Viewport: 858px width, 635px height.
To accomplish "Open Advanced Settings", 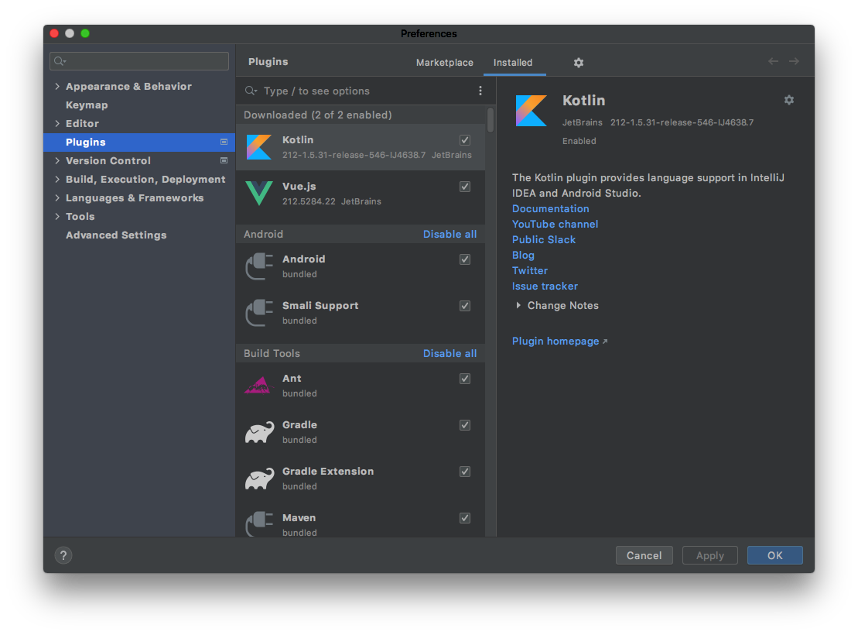I will (x=116, y=235).
